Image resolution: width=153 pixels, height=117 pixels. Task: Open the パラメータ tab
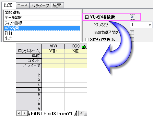[x=40, y=5]
